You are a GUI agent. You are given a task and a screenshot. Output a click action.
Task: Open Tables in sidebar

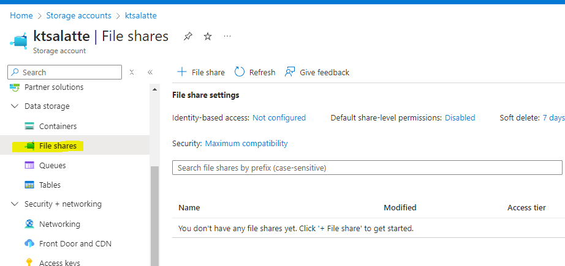pos(50,185)
